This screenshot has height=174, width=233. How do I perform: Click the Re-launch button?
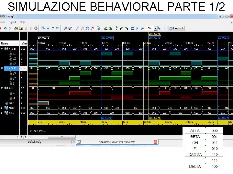(177, 28)
